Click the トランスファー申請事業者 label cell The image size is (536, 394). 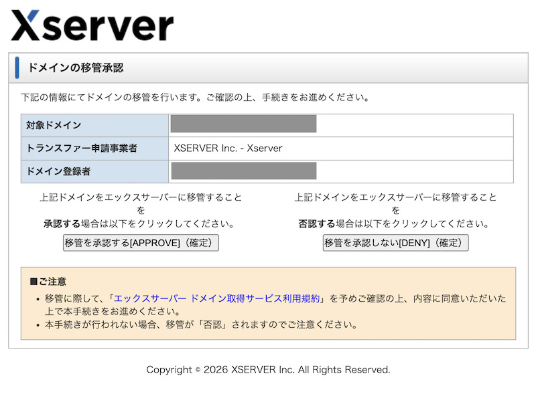tap(94, 149)
